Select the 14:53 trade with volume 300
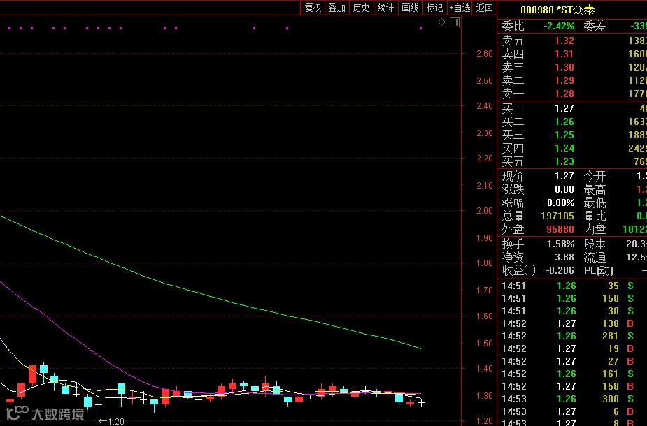The width and height of the screenshot is (647, 426). pos(568,399)
